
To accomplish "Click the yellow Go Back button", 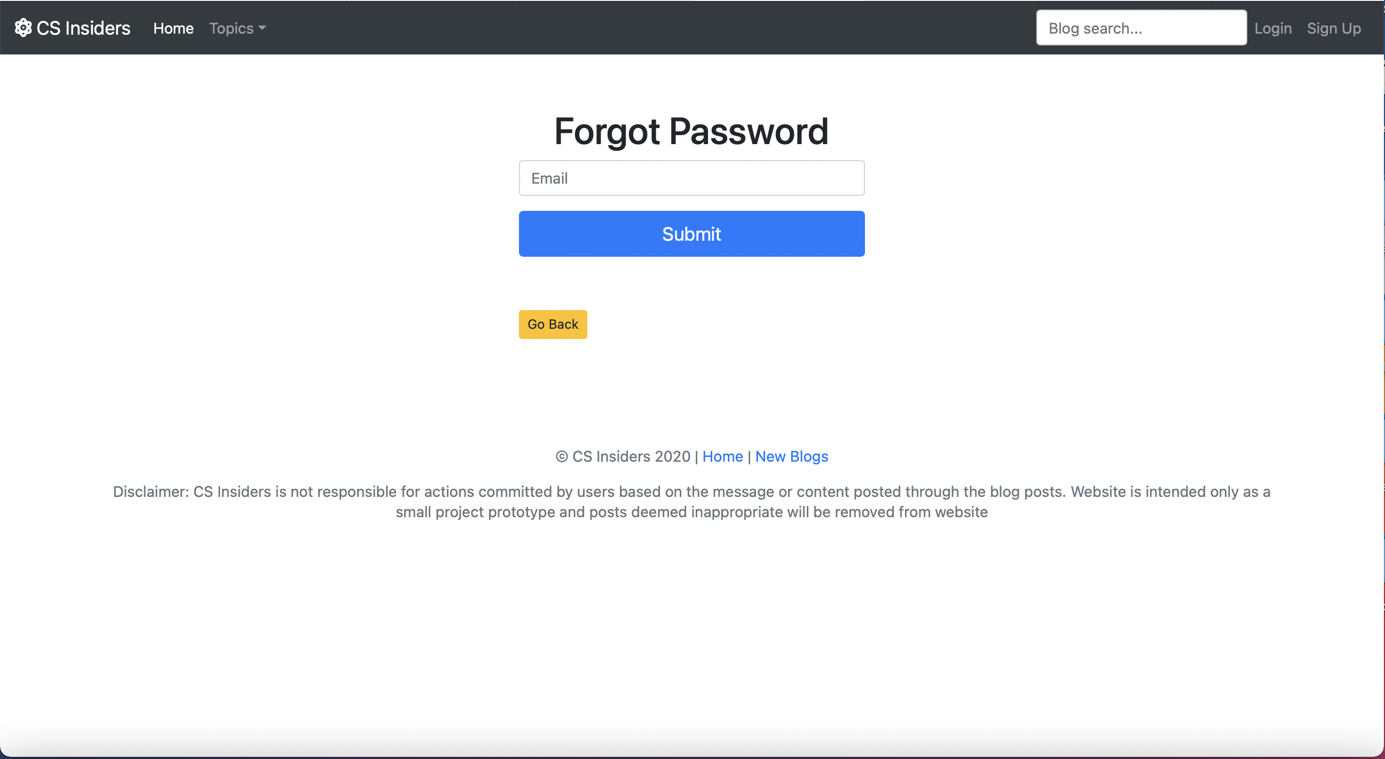I will pos(553,324).
